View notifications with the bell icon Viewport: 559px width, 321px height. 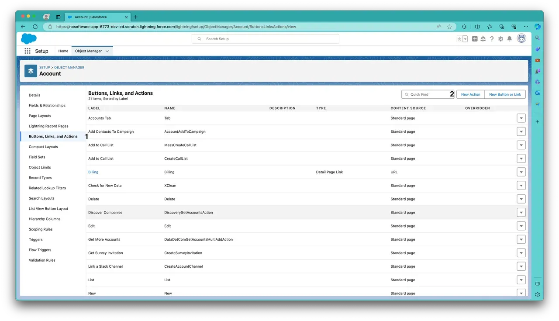(x=509, y=38)
